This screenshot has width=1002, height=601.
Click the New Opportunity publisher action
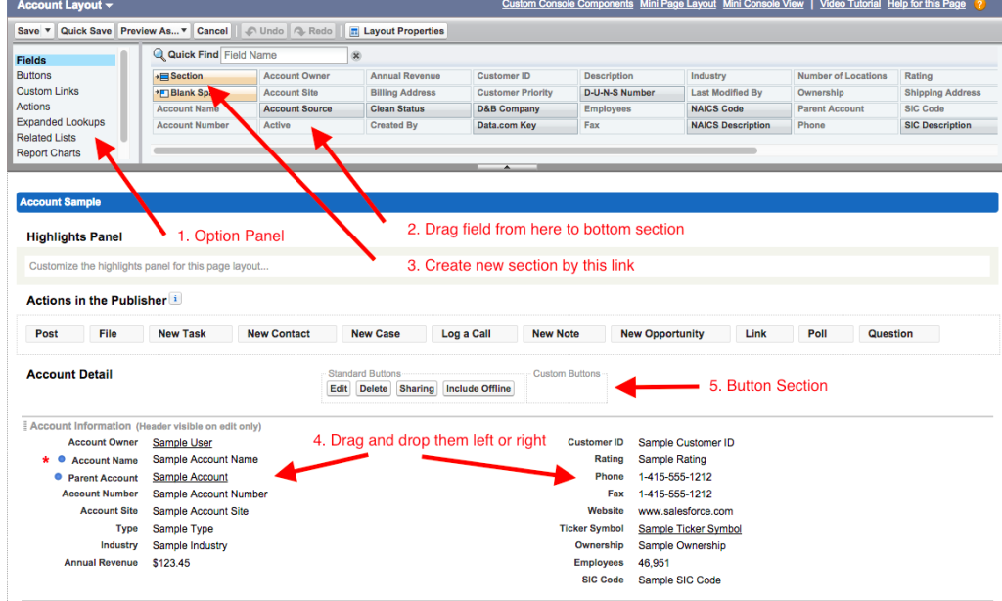point(671,334)
